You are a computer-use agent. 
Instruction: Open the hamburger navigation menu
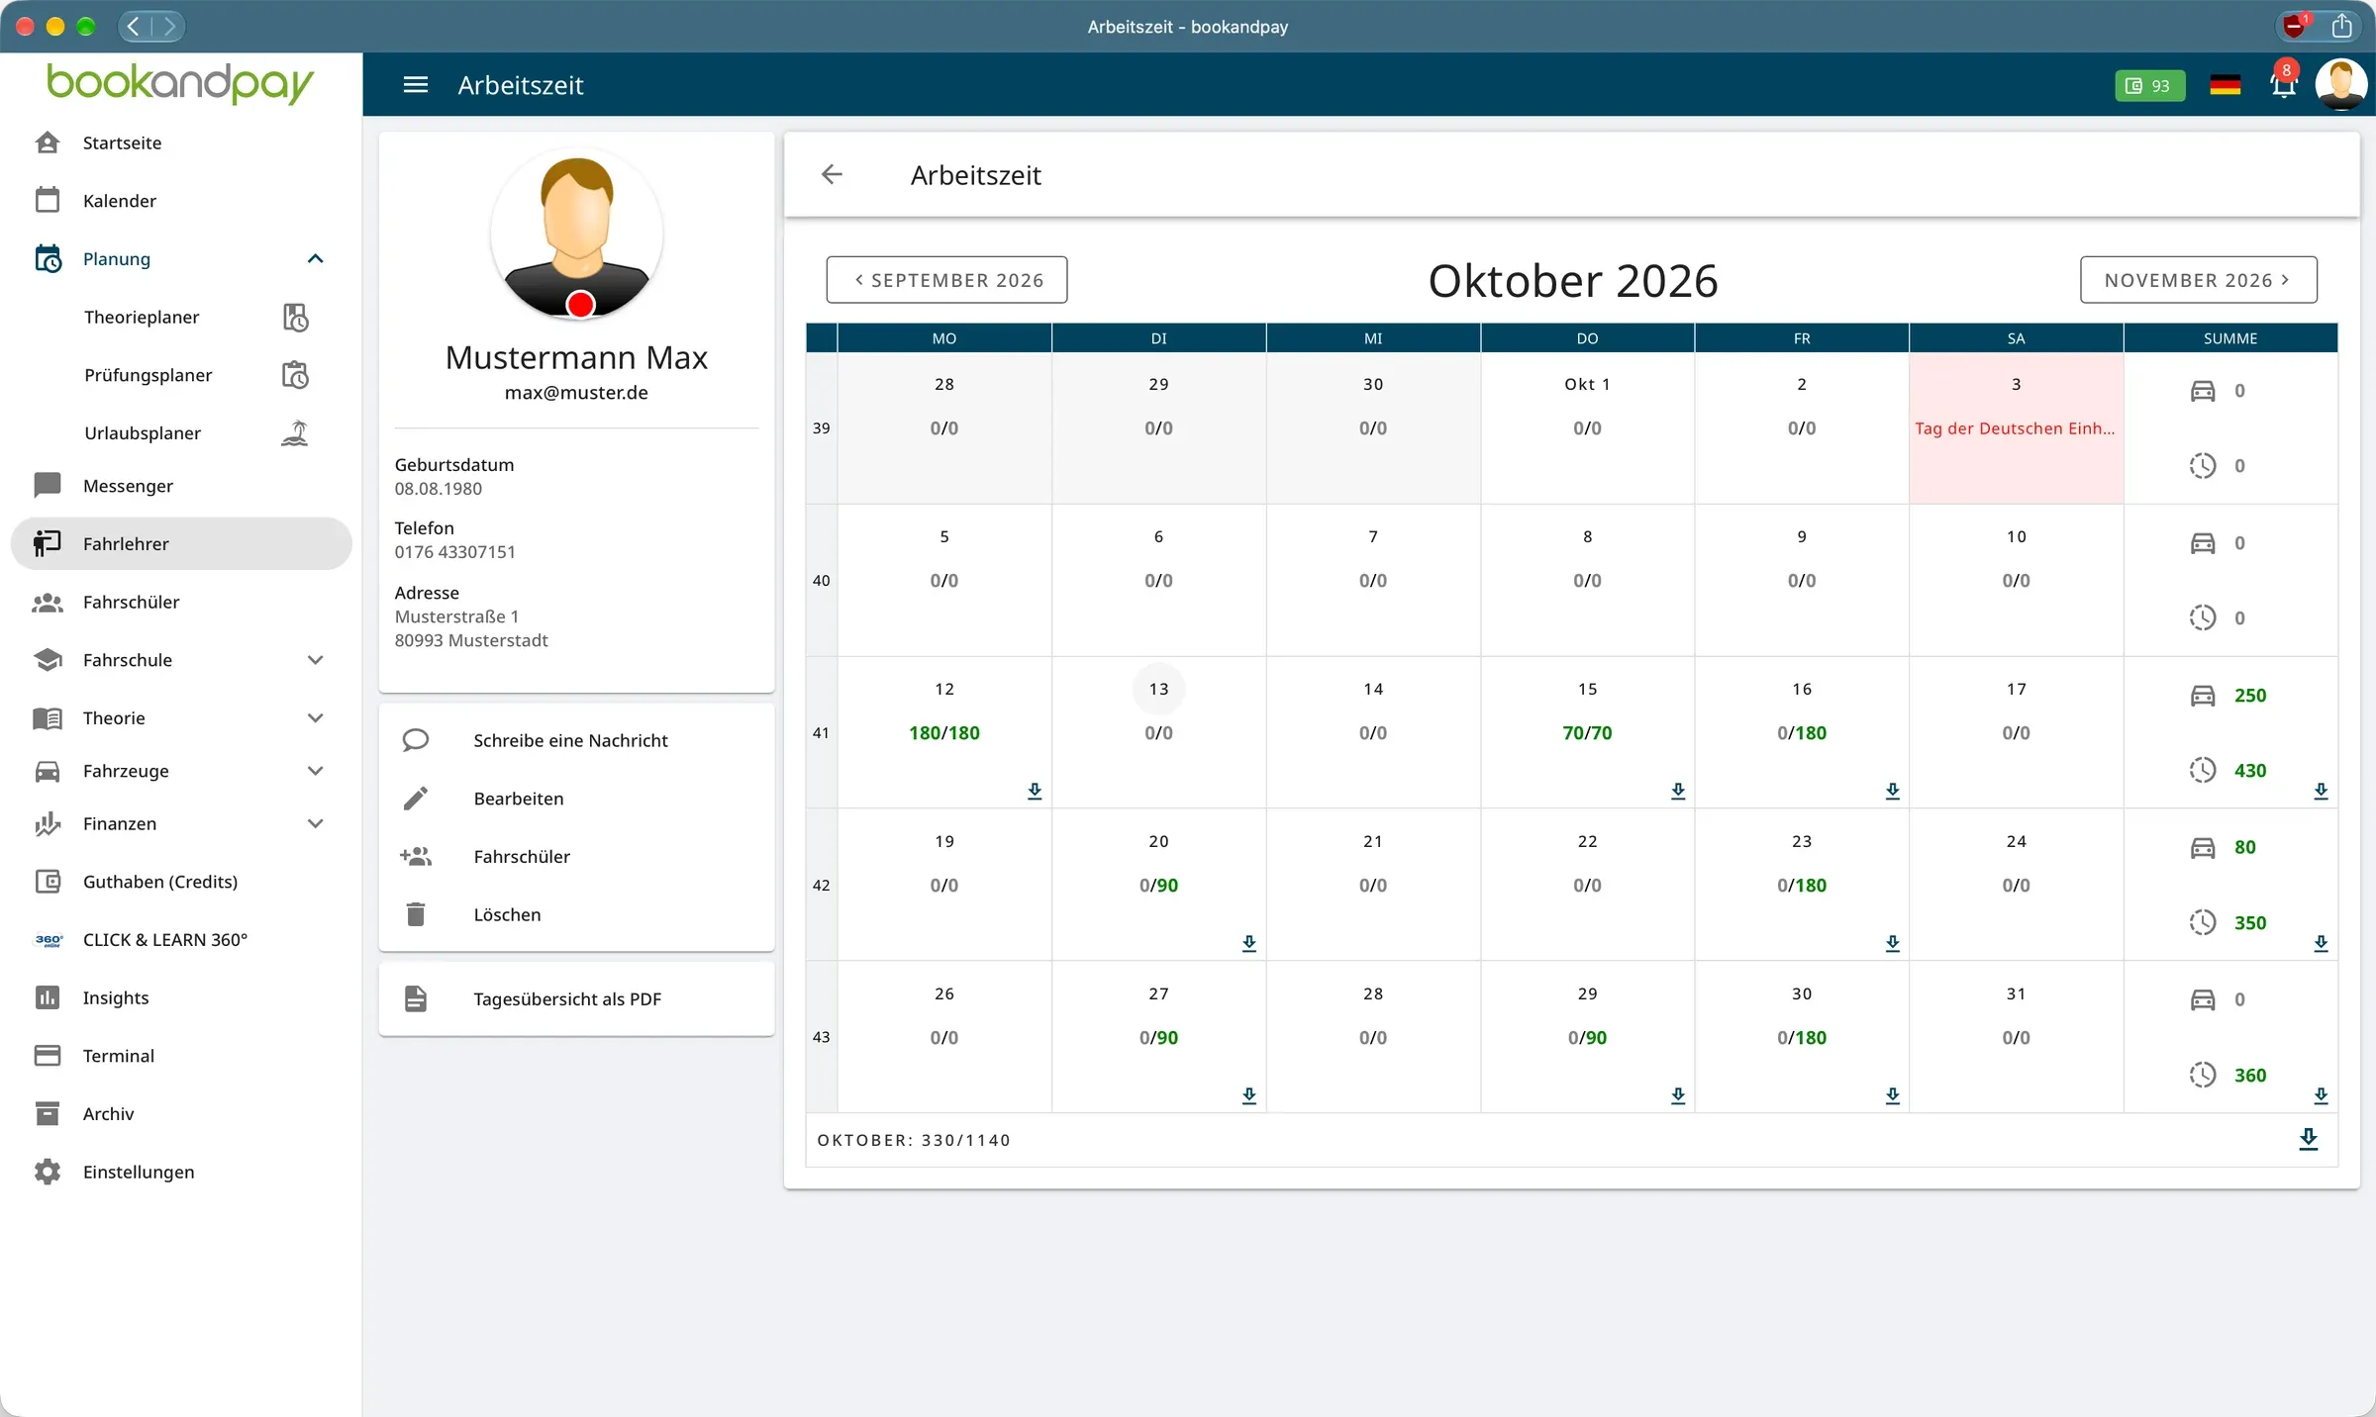tap(416, 85)
